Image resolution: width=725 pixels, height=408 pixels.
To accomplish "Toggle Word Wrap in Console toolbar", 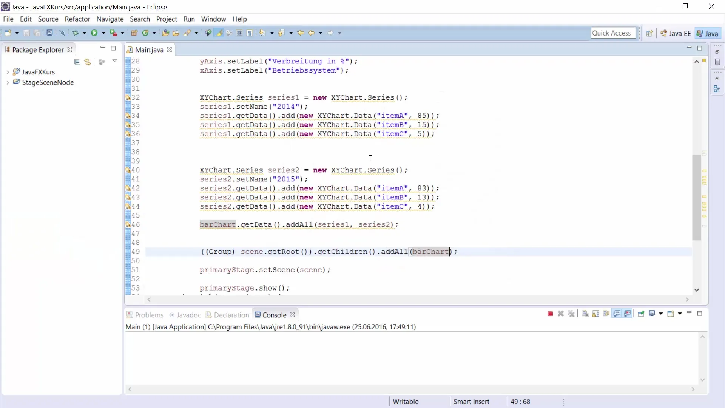I will [606, 314].
